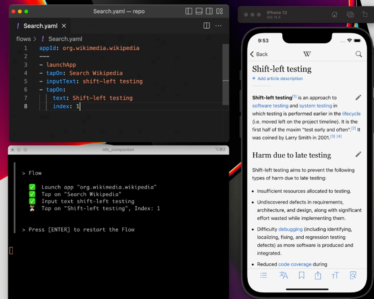Tap find in page icon
The width and height of the screenshot is (374, 299).
point(353,276)
